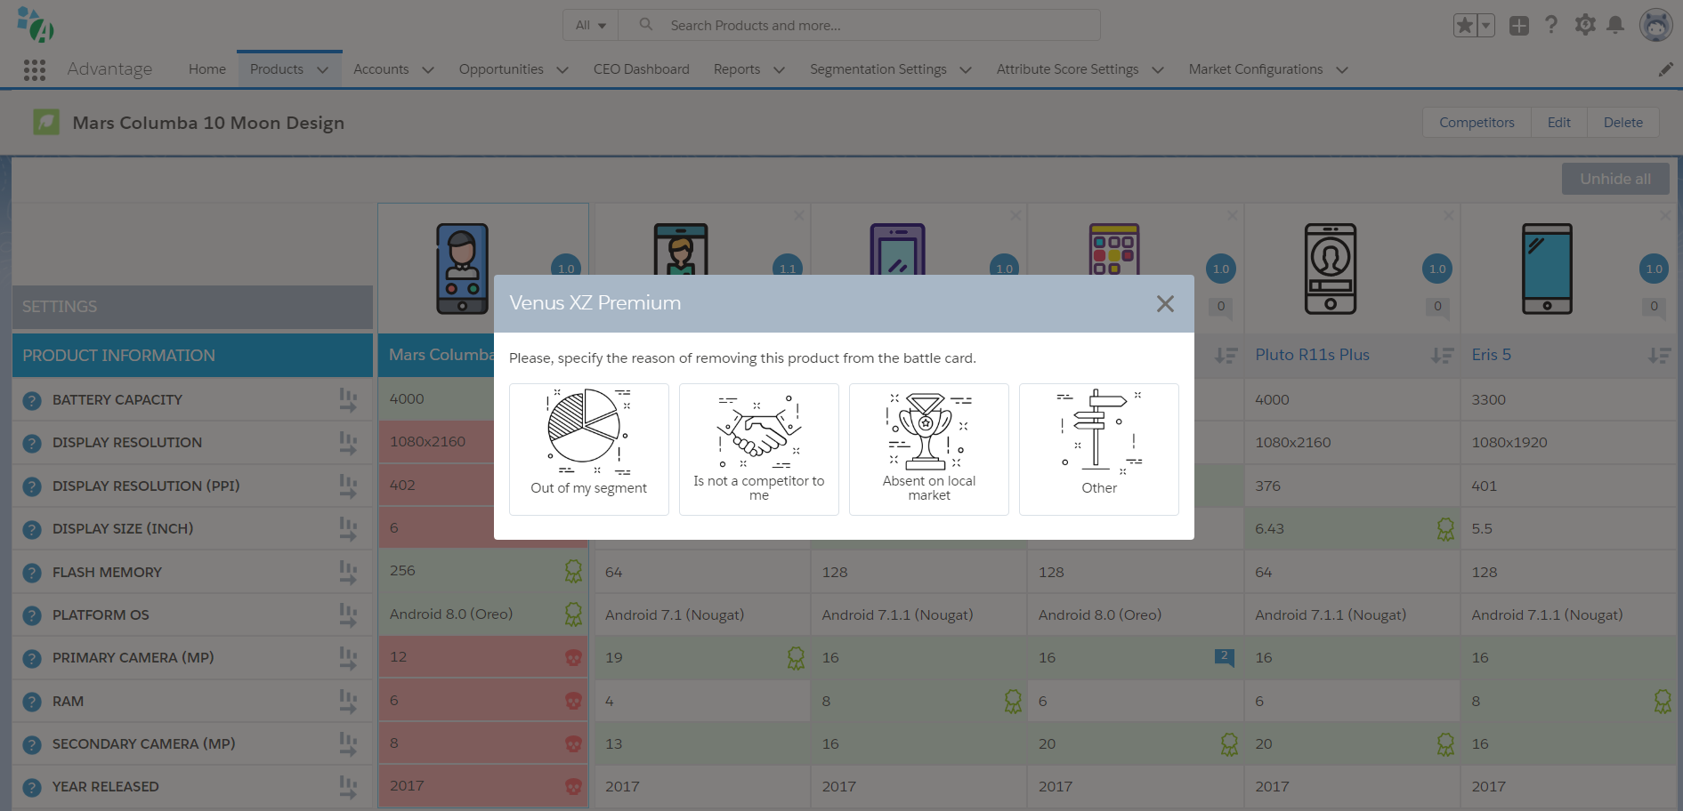Screen dimensions: 1683x811
Task: Open the global actions plus icon
Action: [x=1519, y=26]
